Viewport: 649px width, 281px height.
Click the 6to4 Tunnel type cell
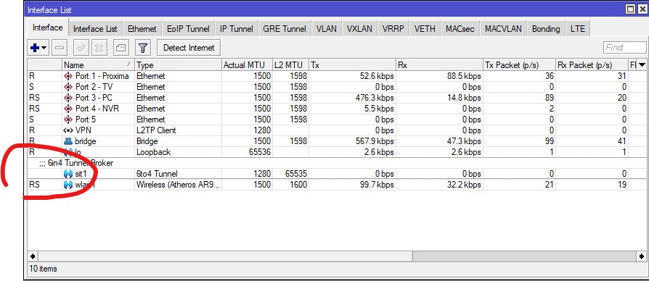pyautogui.click(x=178, y=174)
